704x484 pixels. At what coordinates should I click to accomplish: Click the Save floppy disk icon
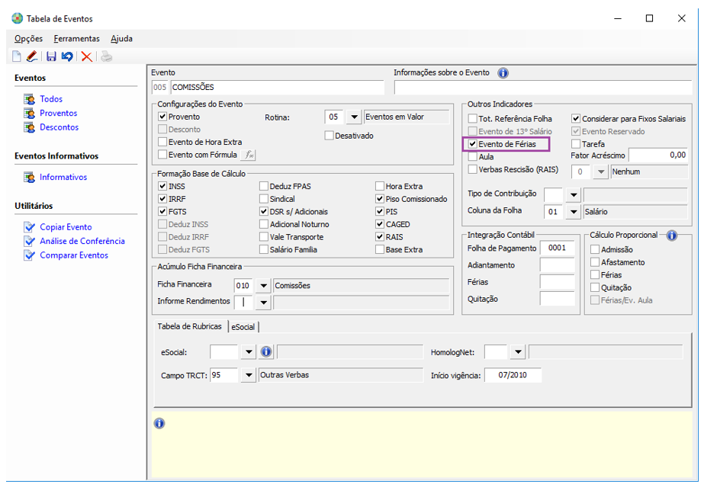[51, 56]
